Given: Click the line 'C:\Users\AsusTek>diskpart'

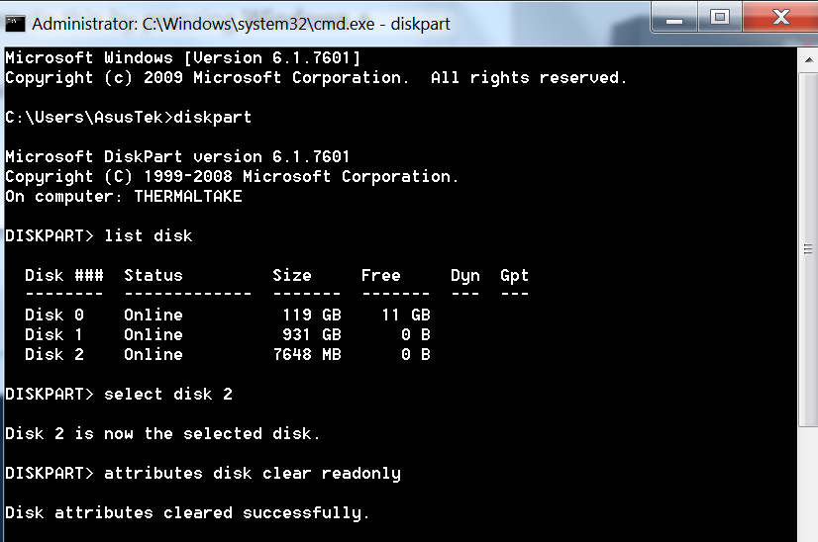Looking at the screenshot, I should (x=129, y=117).
